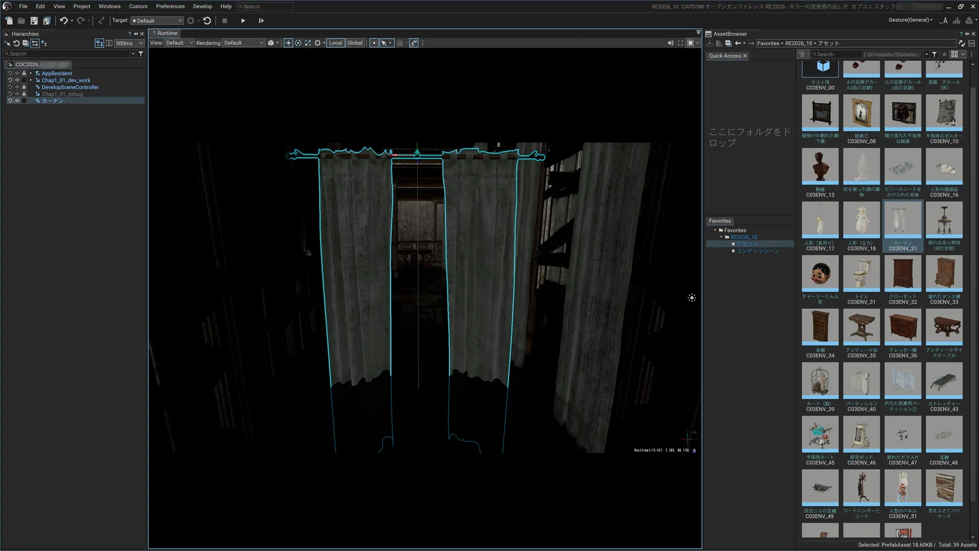Save with the floppy disk icon
Viewport: 979px width, 551px height.
coord(34,21)
